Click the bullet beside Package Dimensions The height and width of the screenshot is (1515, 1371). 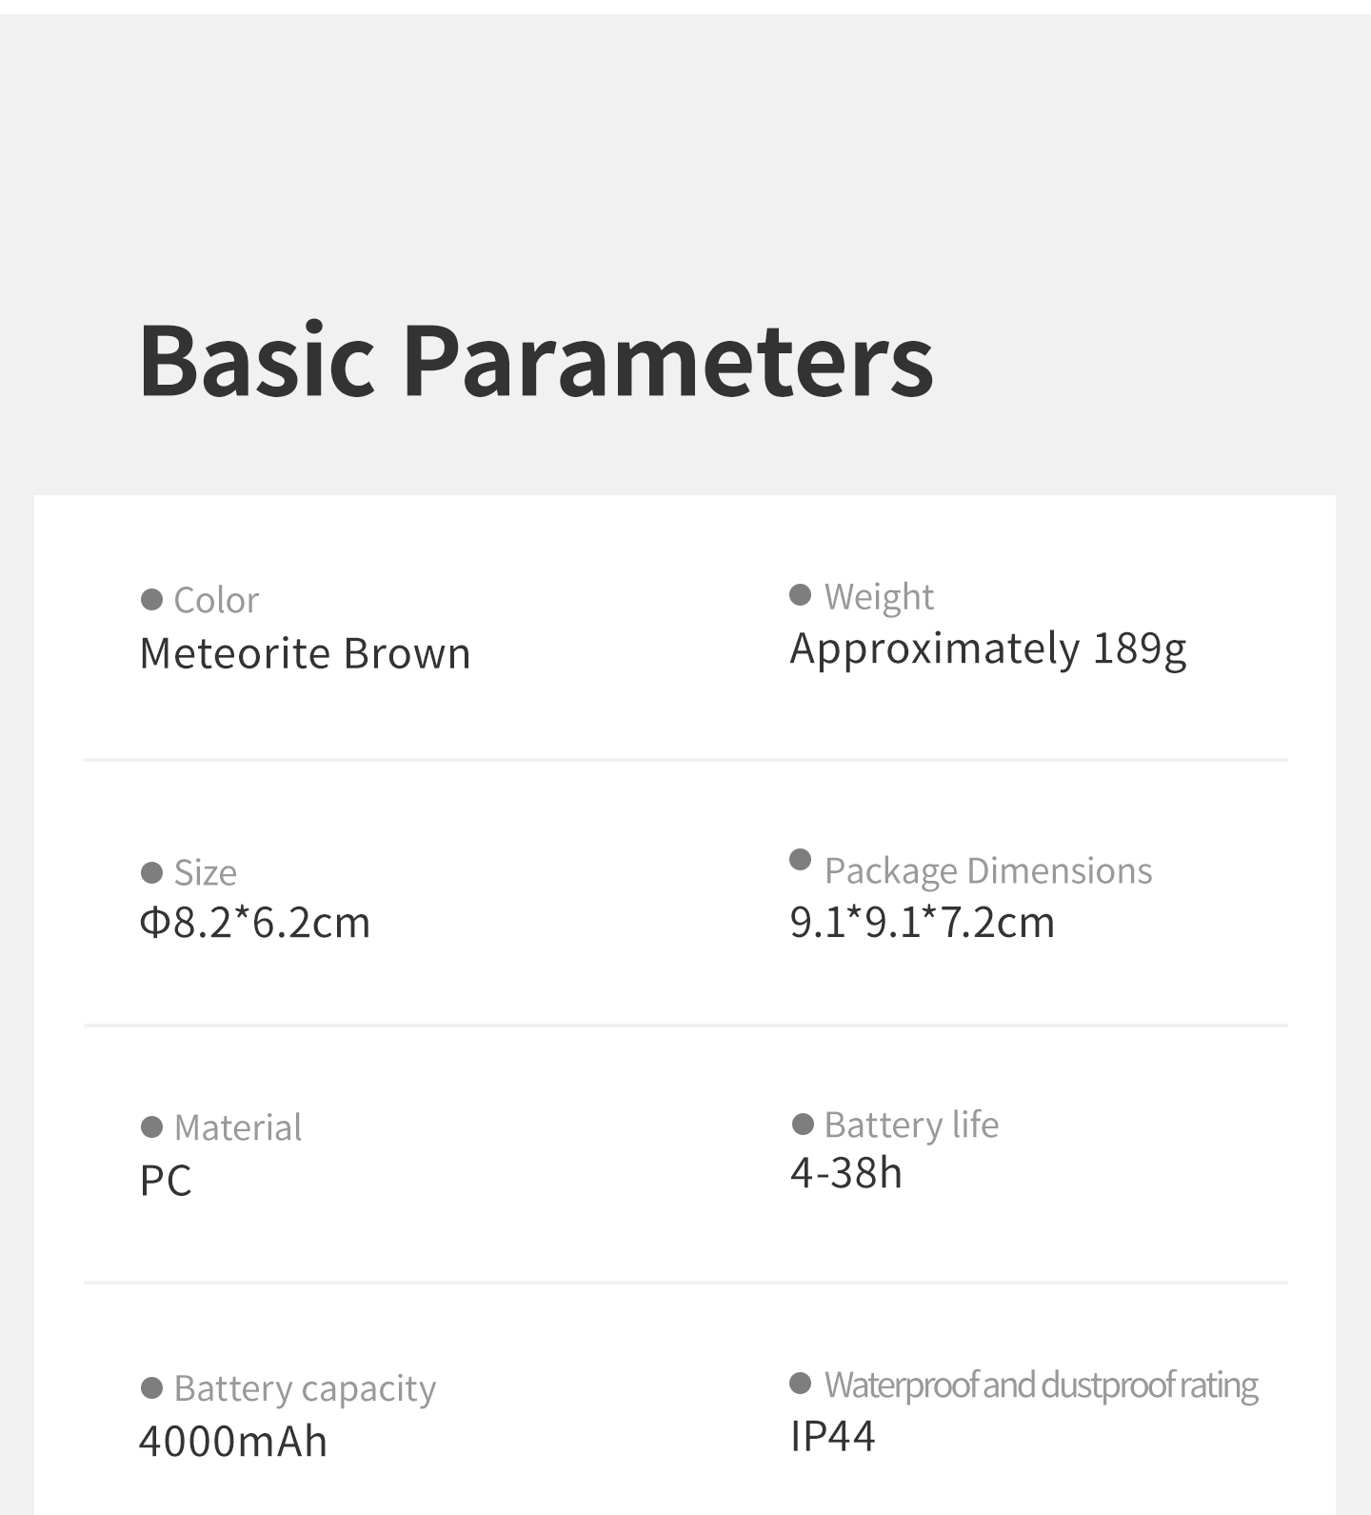[x=801, y=860]
